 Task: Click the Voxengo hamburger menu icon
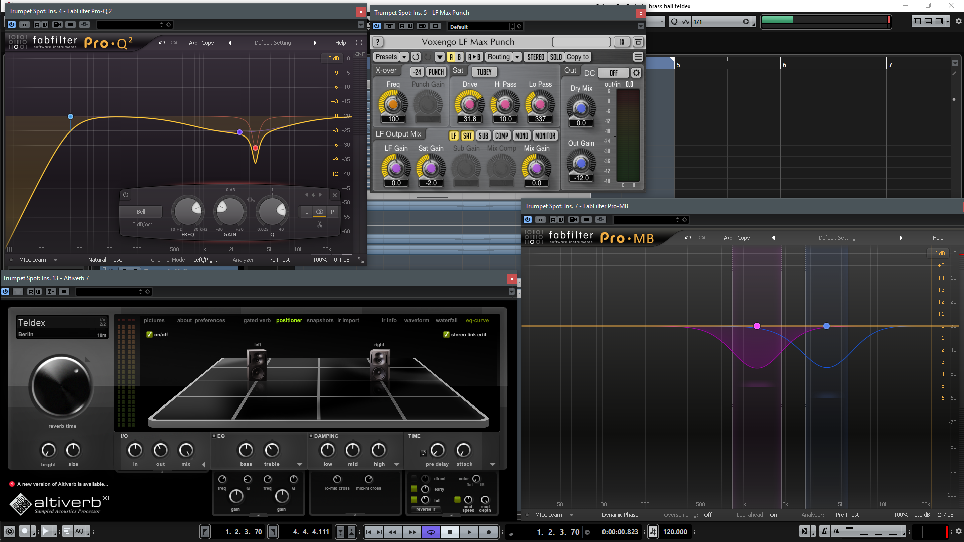click(x=638, y=57)
